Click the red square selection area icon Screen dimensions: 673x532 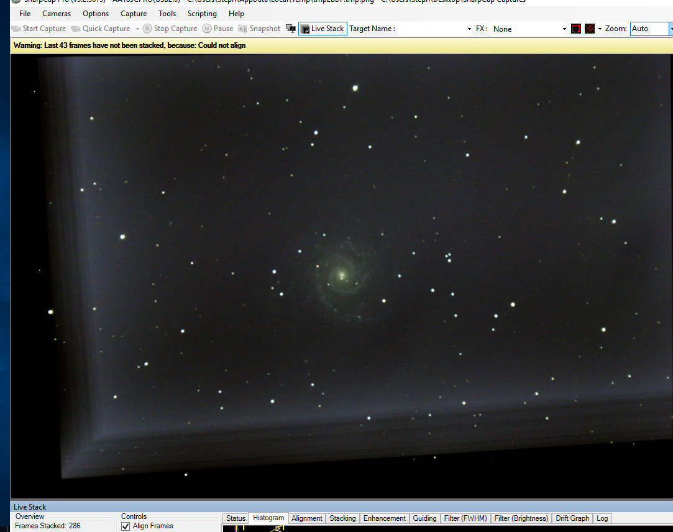coord(576,29)
